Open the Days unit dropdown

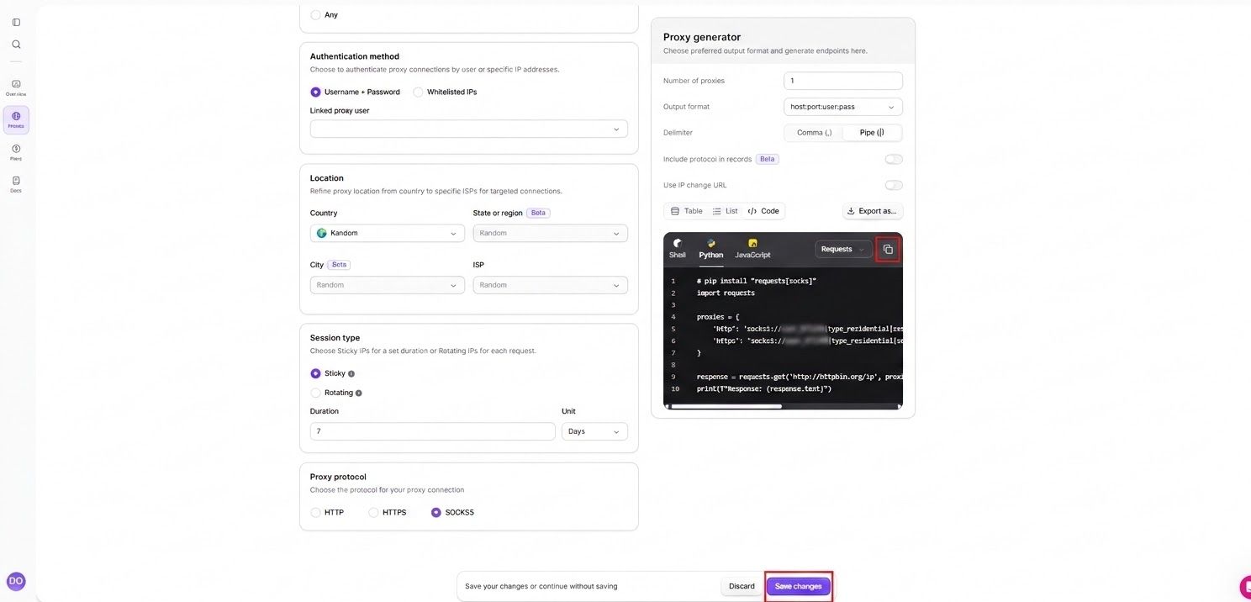594,431
